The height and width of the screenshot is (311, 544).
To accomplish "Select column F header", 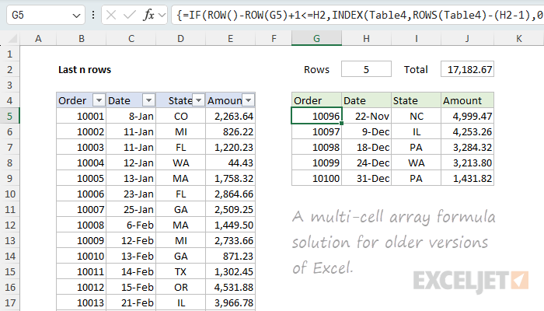I will [274, 39].
